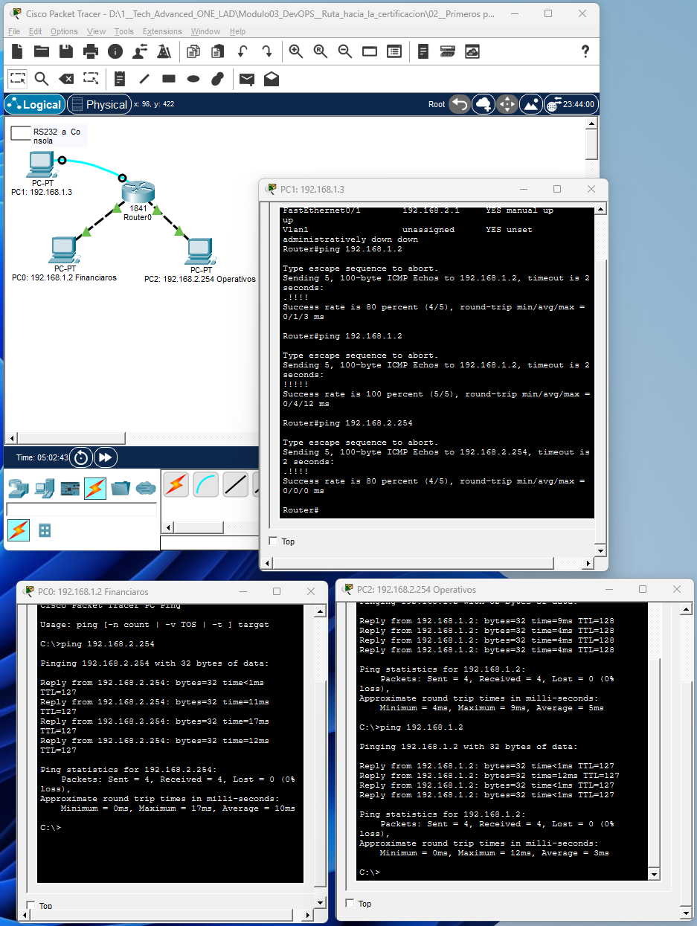Undo the last action
697x926 pixels.
pos(242,51)
